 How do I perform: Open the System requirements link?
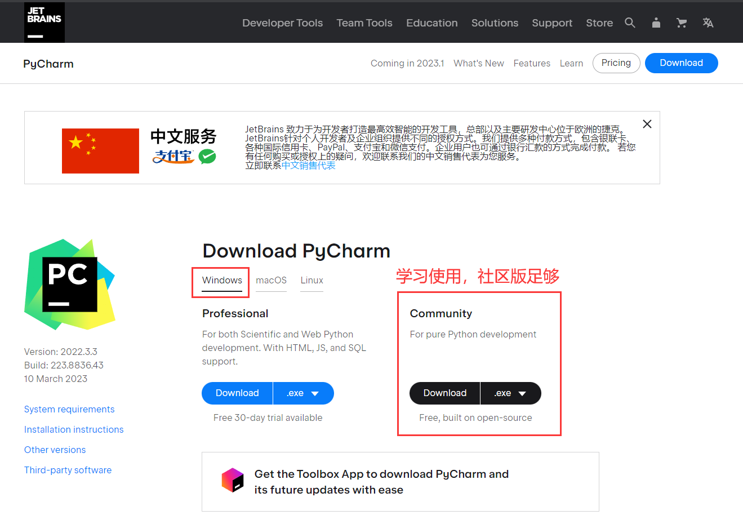(69, 409)
